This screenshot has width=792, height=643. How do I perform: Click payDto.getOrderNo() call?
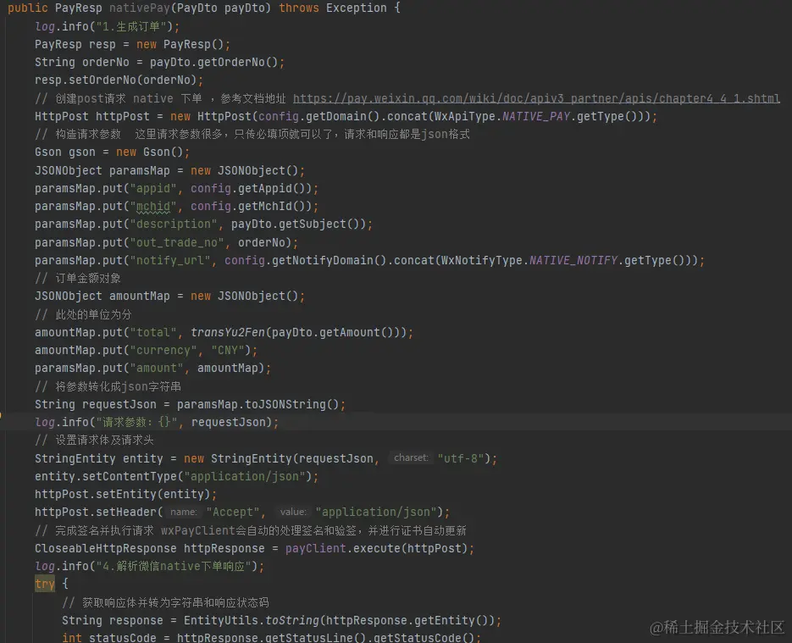tap(213, 62)
